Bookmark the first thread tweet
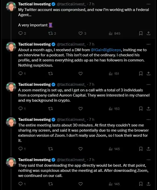 [x=141, y=33]
